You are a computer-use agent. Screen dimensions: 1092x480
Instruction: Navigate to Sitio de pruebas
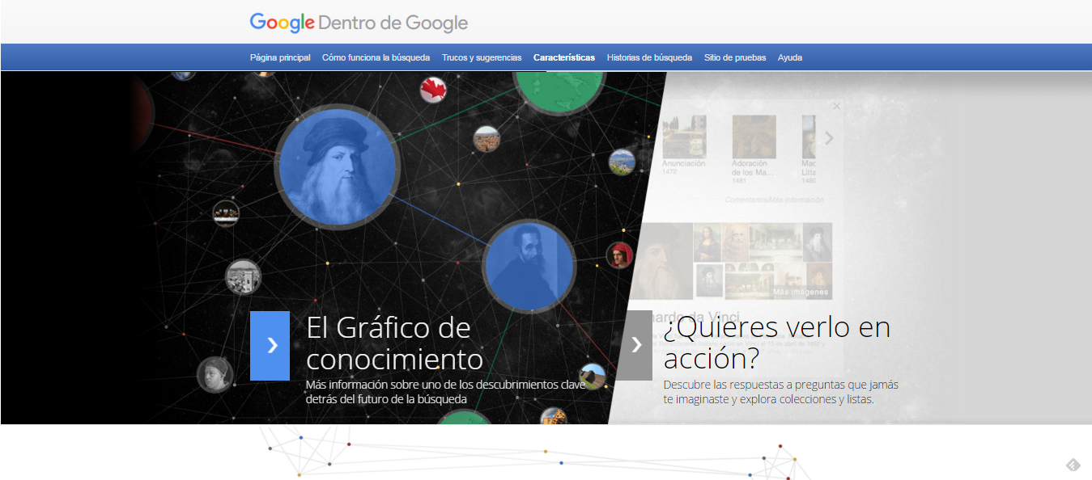pos(735,57)
